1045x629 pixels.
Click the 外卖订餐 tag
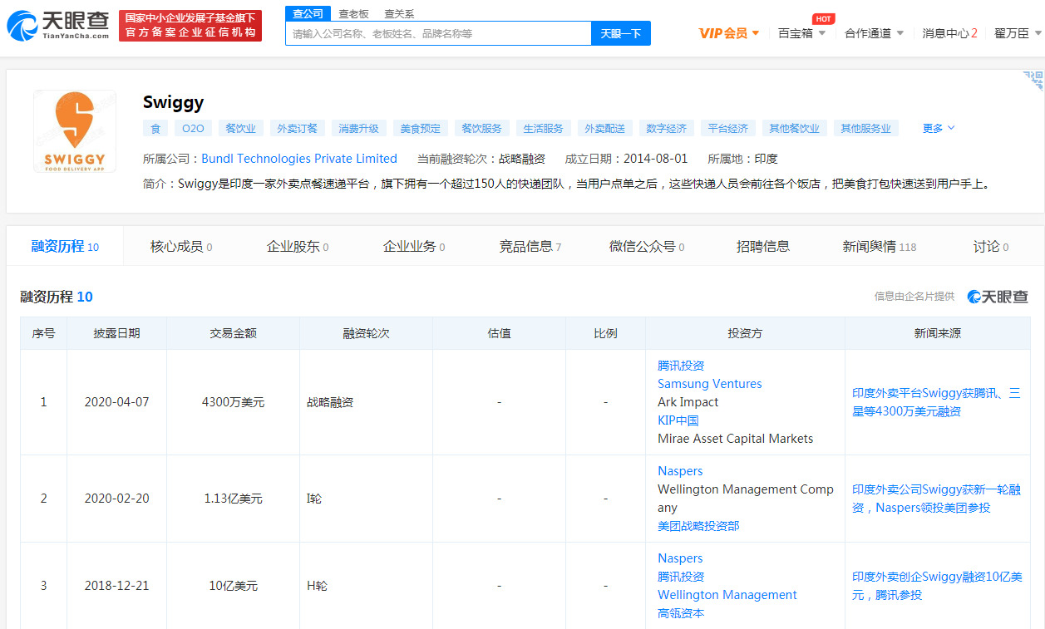coord(298,128)
